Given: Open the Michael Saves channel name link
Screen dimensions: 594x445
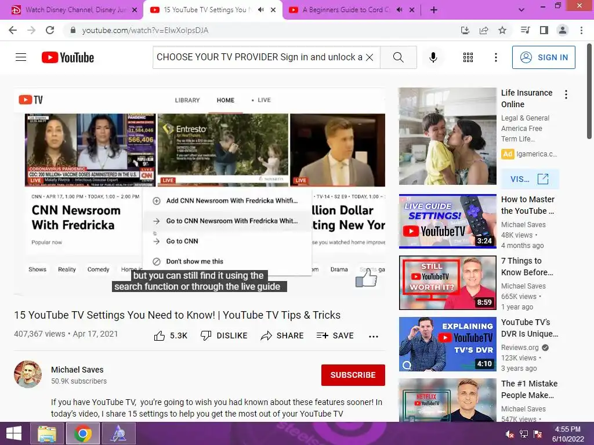Looking at the screenshot, I should pos(77,370).
